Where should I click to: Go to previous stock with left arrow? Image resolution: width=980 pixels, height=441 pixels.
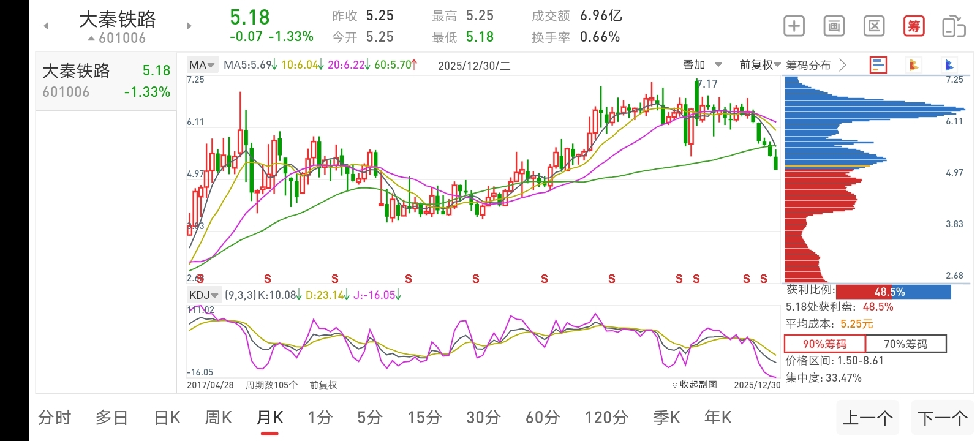coord(46,26)
